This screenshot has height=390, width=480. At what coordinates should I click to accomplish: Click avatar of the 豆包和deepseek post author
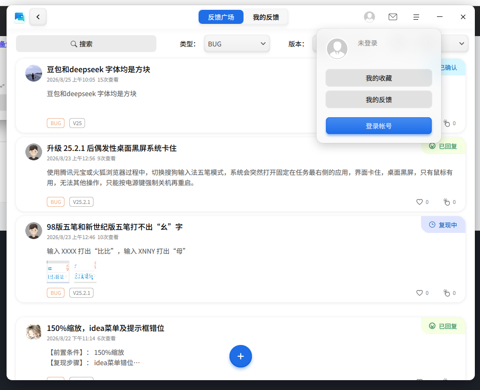point(34,73)
